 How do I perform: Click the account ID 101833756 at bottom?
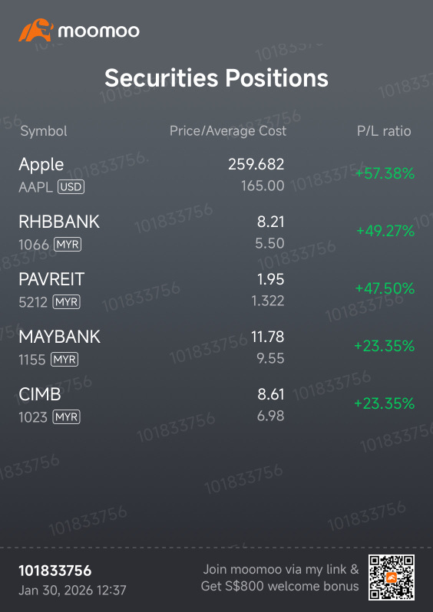click(55, 571)
